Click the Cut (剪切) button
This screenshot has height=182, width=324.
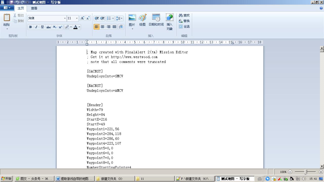[x=19, y=15]
